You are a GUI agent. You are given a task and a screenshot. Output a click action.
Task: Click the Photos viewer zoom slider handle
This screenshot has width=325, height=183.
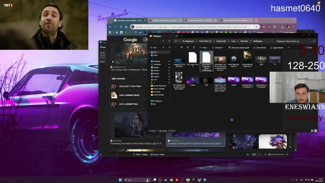[x=269, y=154]
